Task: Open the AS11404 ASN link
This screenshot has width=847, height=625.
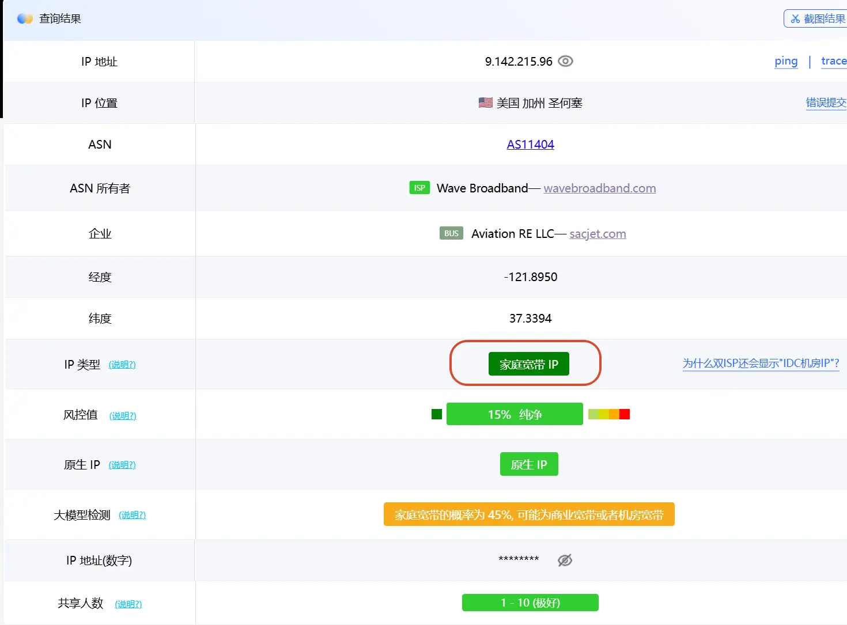Action: coord(530,145)
